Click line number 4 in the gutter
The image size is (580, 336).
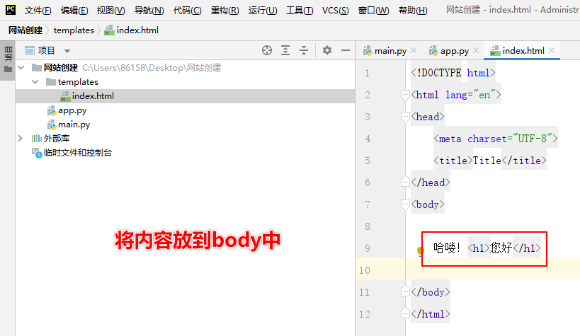(x=368, y=139)
